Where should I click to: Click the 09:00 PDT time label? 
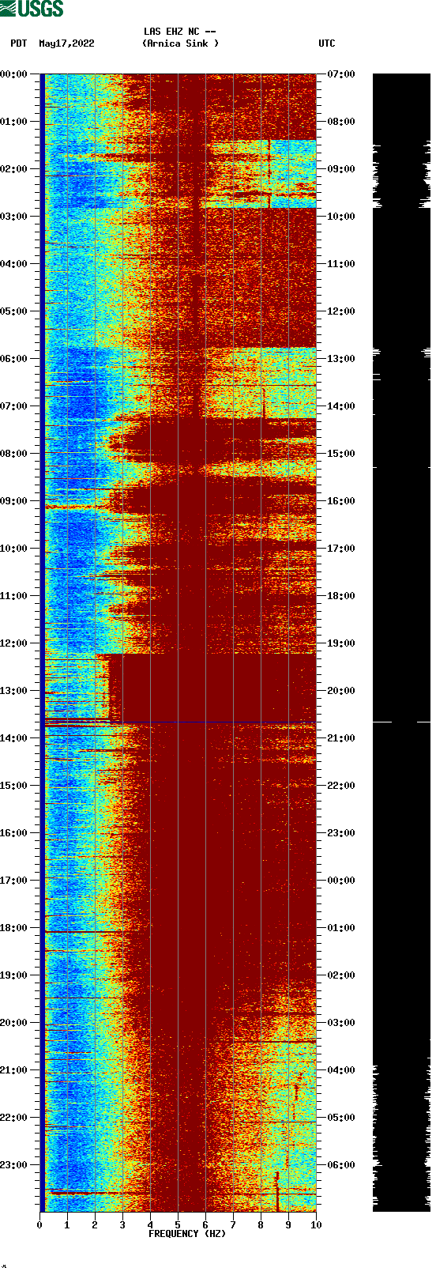tap(14, 501)
